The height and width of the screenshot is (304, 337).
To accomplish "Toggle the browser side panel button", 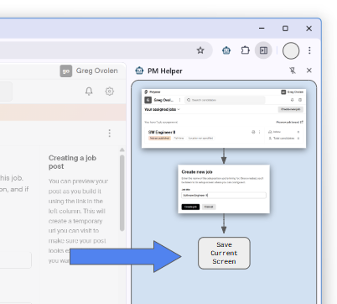I will (x=263, y=50).
